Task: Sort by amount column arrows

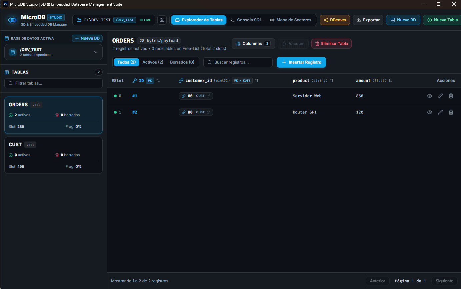Action: 390,81
